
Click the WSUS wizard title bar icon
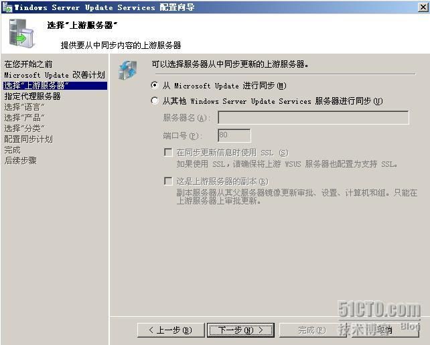pos(7,7)
